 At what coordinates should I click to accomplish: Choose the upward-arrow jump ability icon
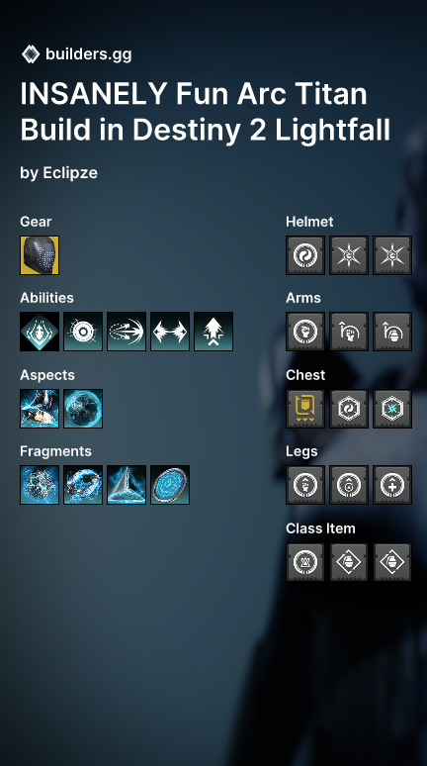(x=213, y=332)
